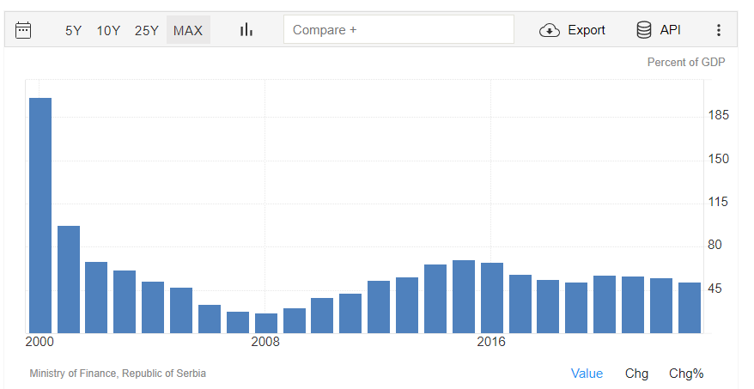The height and width of the screenshot is (389, 754).
Task: Click the API text label
Action: tap(671, 30)
